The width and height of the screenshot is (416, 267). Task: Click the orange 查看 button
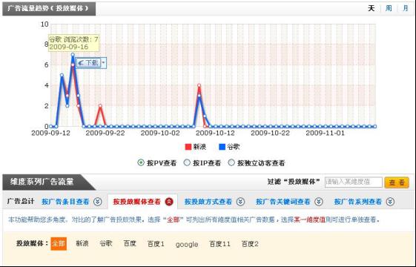tap(397, 182)
